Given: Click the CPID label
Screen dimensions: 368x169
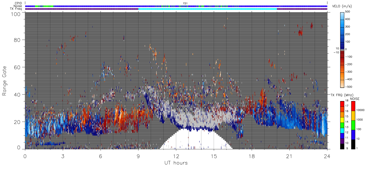Looking at the screenshot, I should pos(18,3).
